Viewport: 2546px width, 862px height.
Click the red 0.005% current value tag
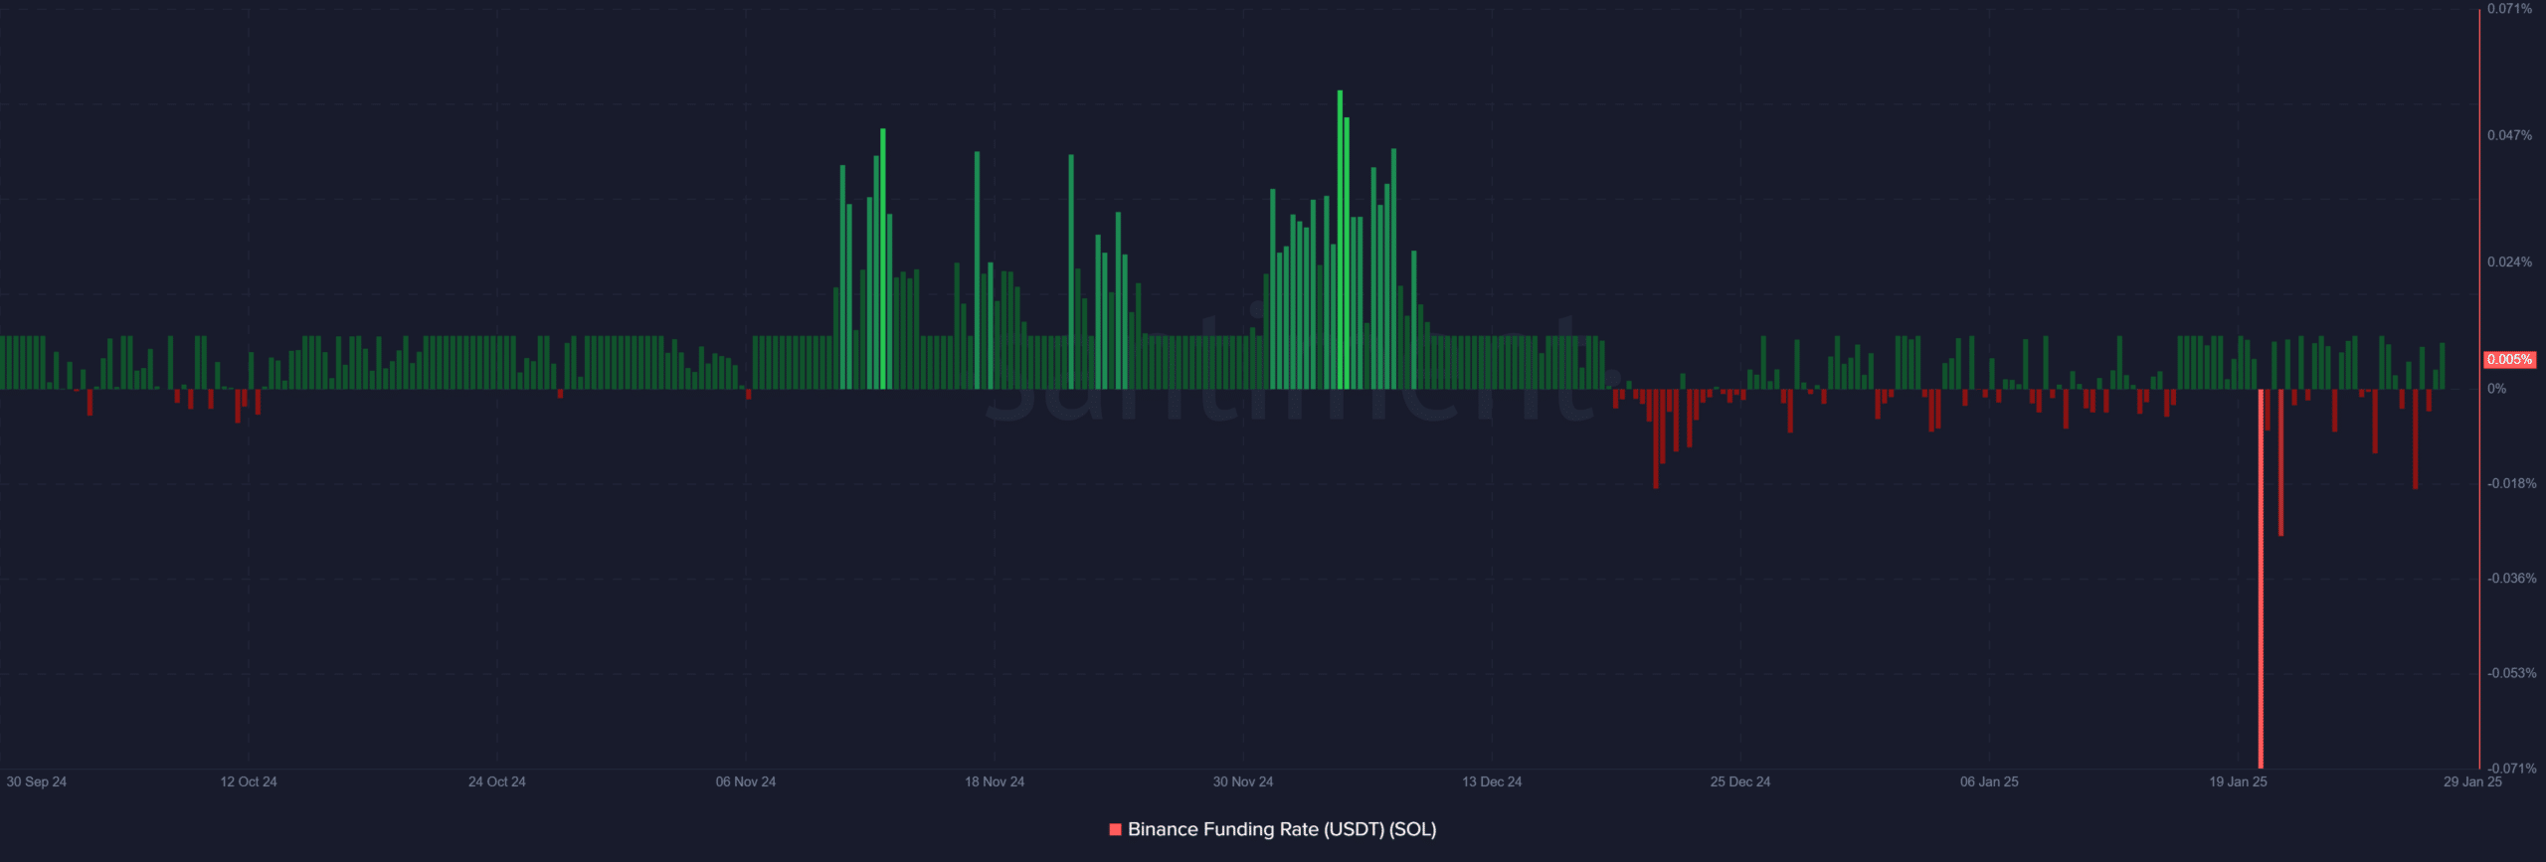pos(2508,360)
